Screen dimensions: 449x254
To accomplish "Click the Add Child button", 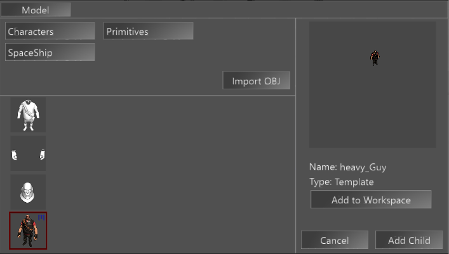I will click(x=409, y=239).
